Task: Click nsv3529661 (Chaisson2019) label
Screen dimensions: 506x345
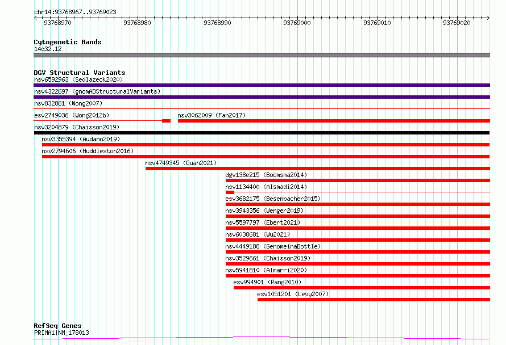Action: tap(268, 258)
